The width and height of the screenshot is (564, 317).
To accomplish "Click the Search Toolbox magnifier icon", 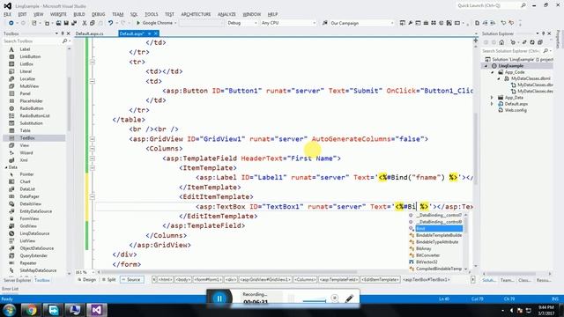I will click(64, 41).
